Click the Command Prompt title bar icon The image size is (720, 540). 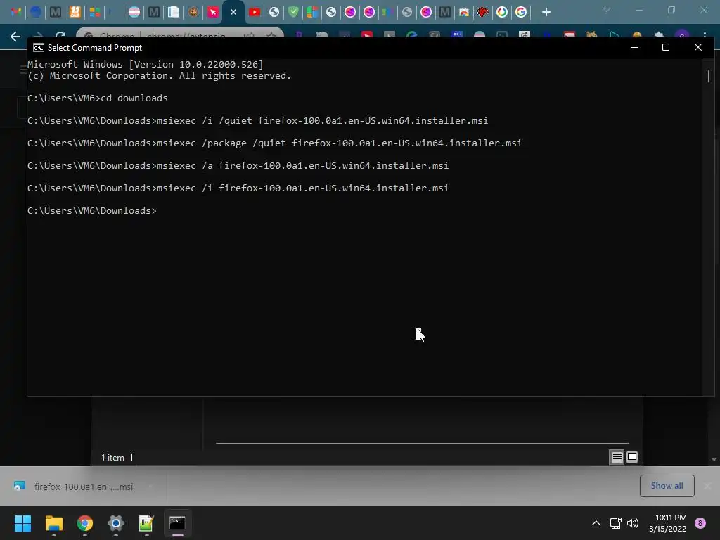point(39,48)
